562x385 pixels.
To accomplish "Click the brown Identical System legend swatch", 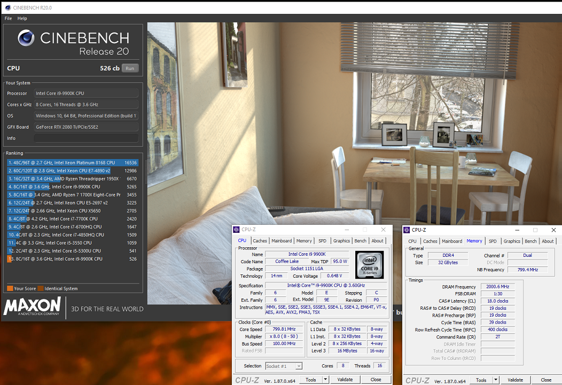I will point(41,288).
